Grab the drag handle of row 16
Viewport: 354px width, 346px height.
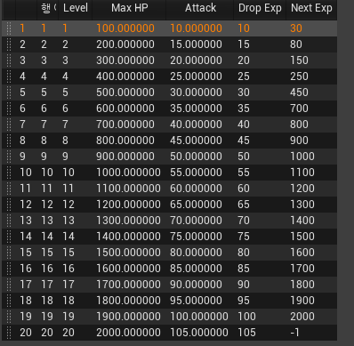click(x=9, y=269)
